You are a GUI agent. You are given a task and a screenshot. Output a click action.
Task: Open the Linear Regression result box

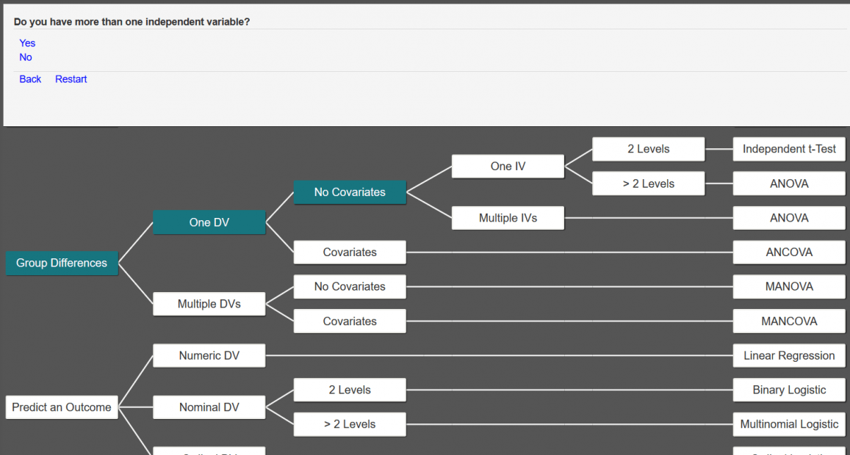tap(789, 356)
